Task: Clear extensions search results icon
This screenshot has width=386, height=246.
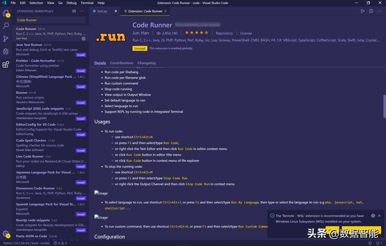Action: point(74,11)
